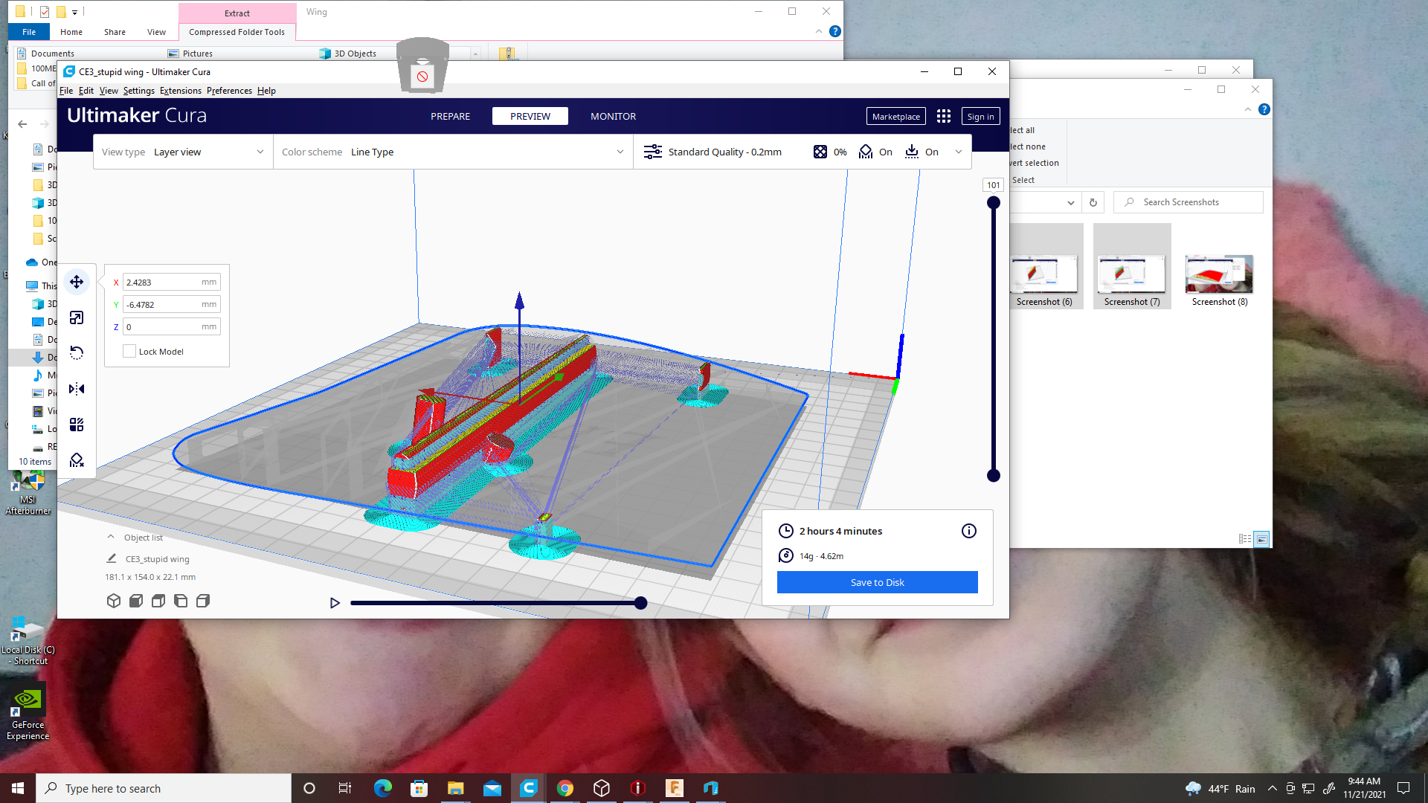The width and height of the screenshot is (1428, 803).
Task: Click the X position input field
Action: (x=172, y=283)
